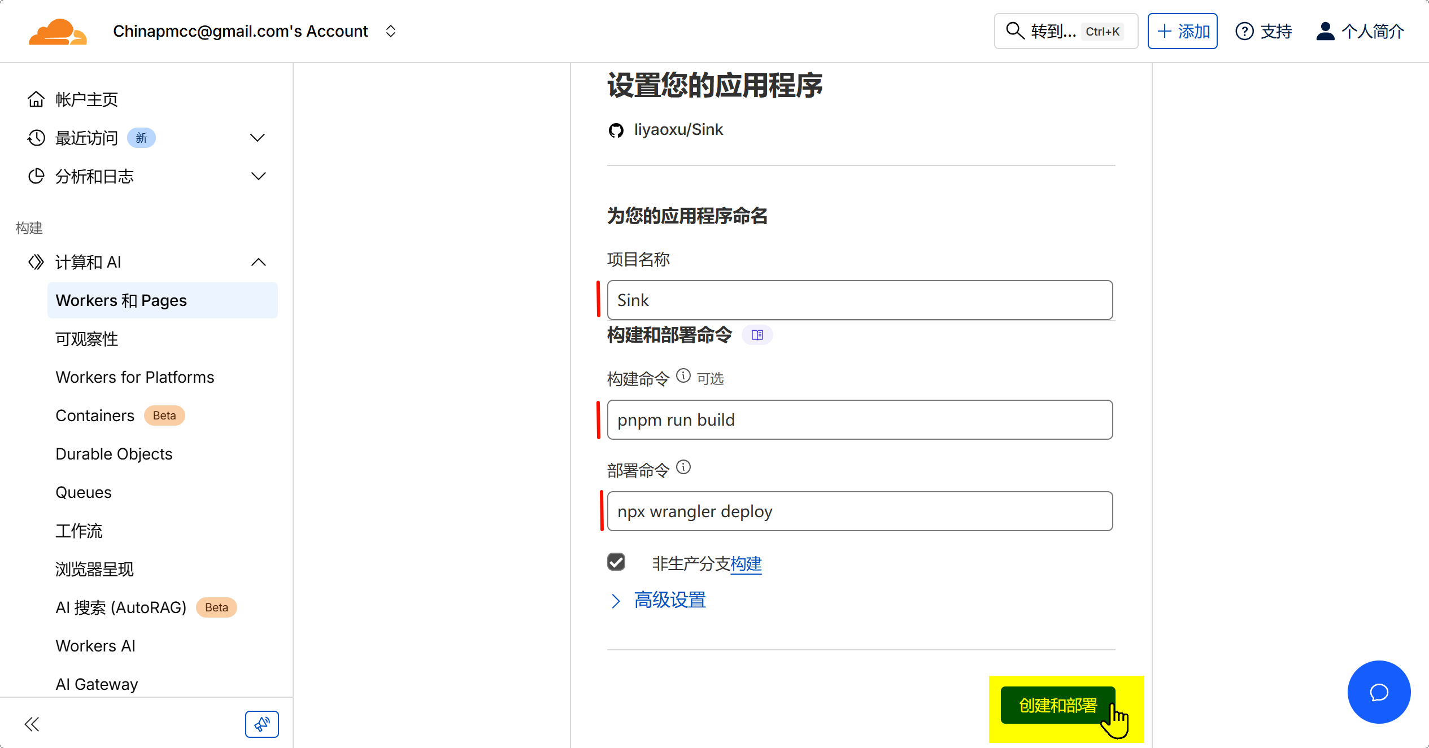Click the + 添加 button
The height and width of the screenshot is (748, 1429).
(1182, 32)
